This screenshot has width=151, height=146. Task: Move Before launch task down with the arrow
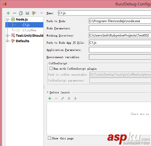pos(75,98)
